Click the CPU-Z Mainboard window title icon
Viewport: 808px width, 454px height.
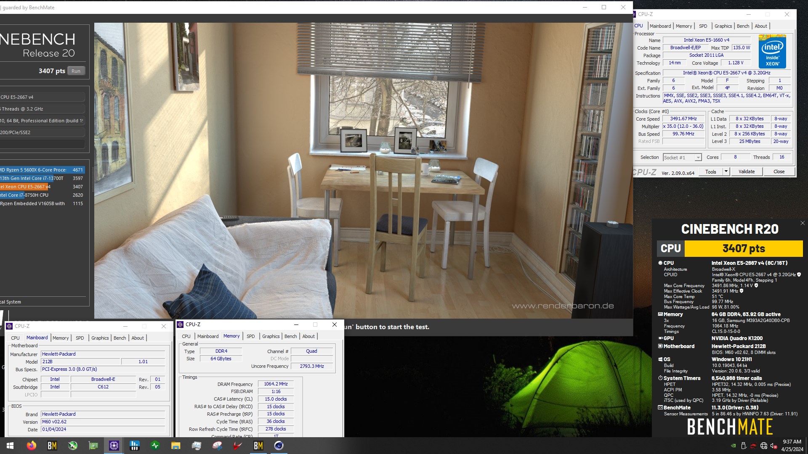9,326
